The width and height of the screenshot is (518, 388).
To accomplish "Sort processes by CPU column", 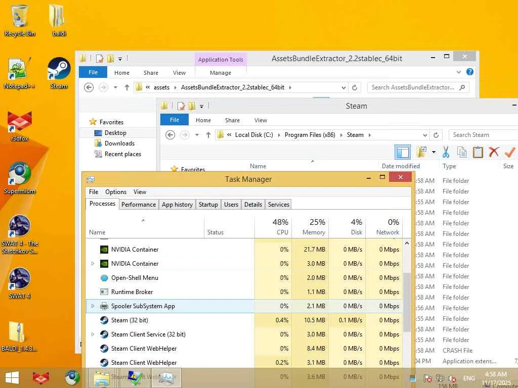I will 273,227.
